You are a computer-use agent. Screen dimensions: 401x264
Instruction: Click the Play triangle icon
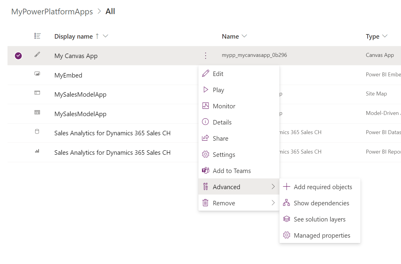[206, 90]
